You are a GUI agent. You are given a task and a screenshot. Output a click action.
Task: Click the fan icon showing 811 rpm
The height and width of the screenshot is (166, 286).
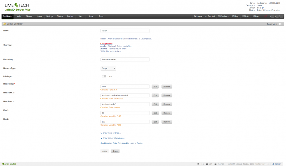[x=215, y=164]
